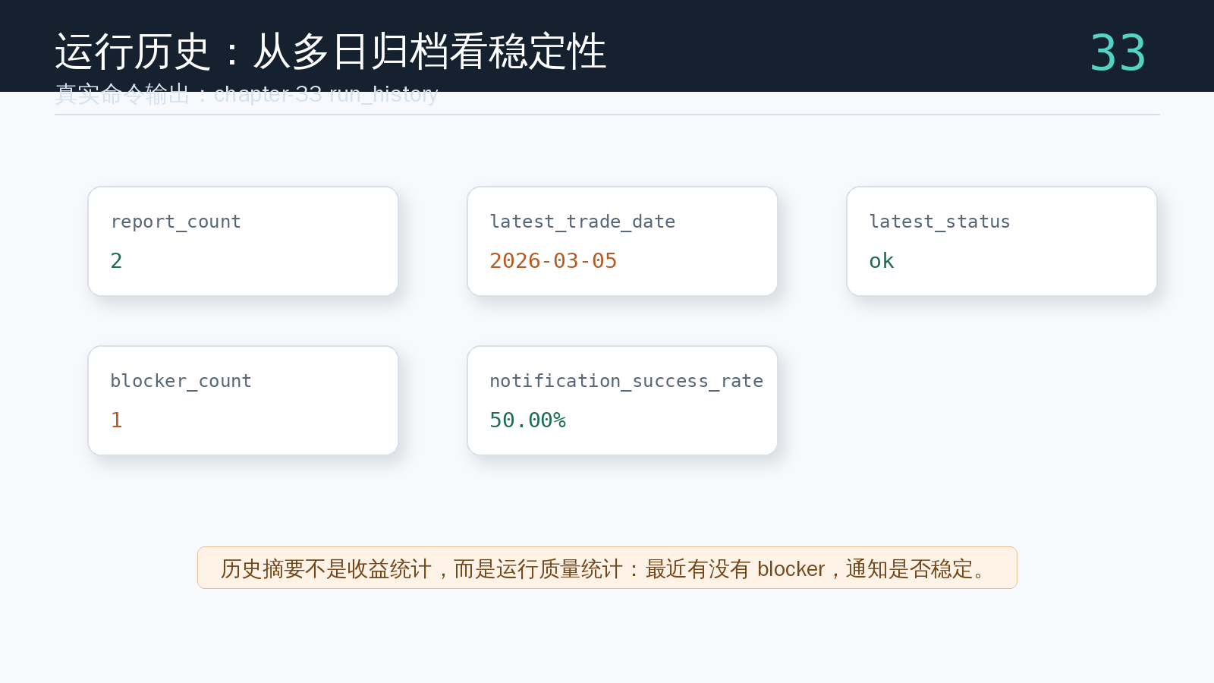Click the report_count value 2
Image resolution: width=1214 pixels, height=683 pixels.
point(116,261)
